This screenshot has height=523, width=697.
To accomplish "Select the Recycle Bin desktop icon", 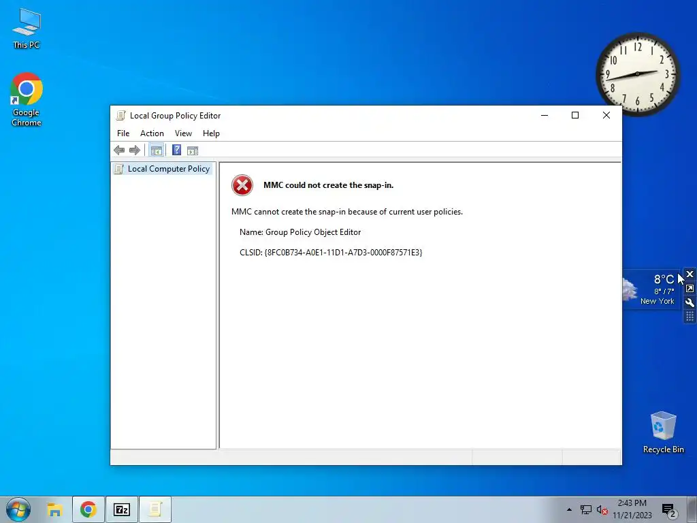I will pyautogui.click(x=663, y=432).
